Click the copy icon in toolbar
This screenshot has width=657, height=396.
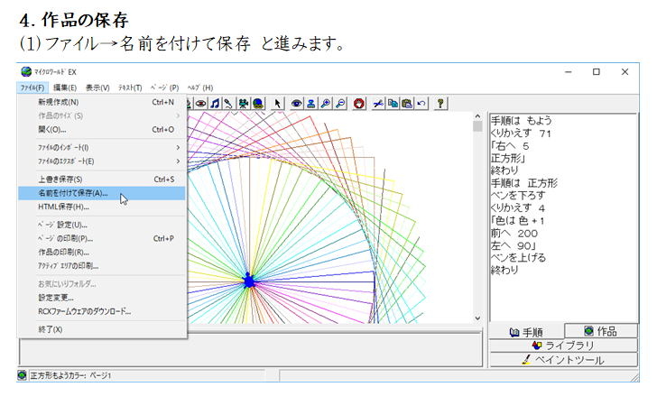pyautogui.click(x=393, y=104)
